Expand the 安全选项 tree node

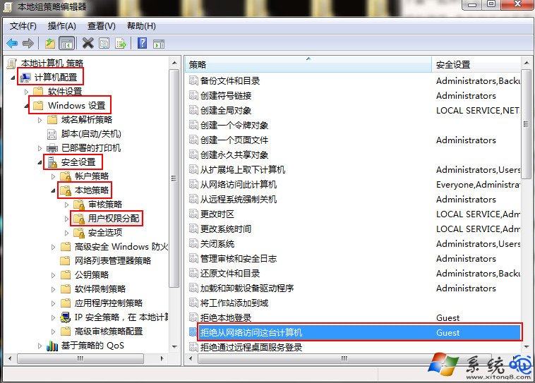tap(67, 233)
